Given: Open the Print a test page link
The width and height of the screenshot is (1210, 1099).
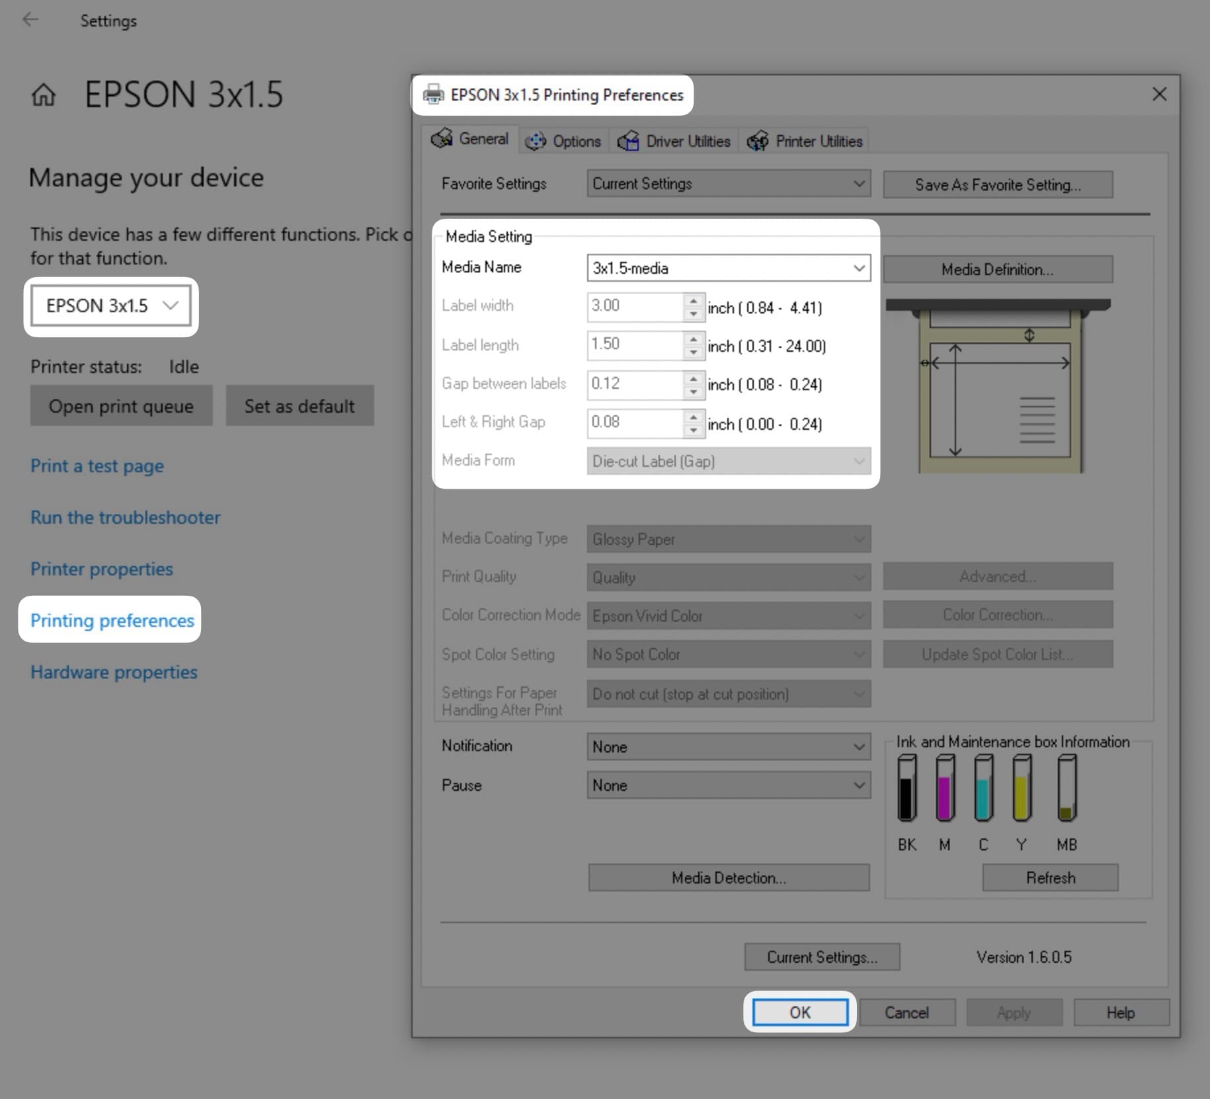Looking at the screenshot, I should click(x=97, y=466).
